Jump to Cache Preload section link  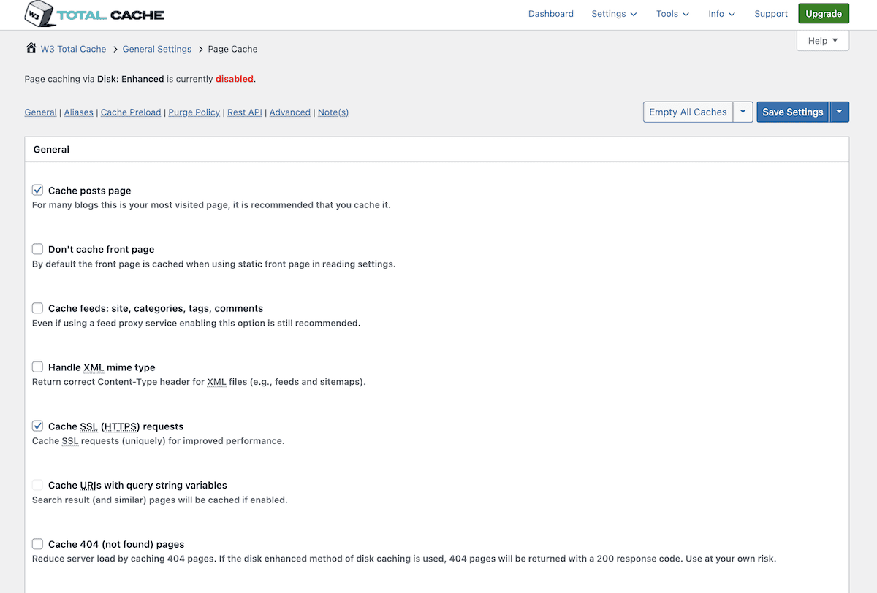[131, 112]
